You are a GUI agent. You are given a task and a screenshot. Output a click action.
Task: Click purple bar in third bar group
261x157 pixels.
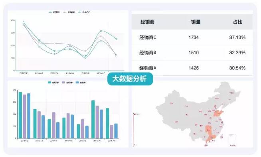53,125
